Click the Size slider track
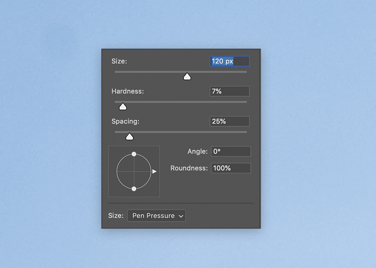The width and height of the screenshot is (376, 268). click(181, 72)
